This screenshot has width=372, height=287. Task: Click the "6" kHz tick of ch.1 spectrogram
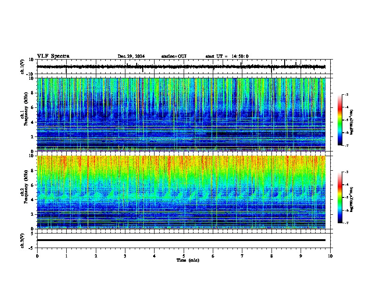click(x=32, y=108)
